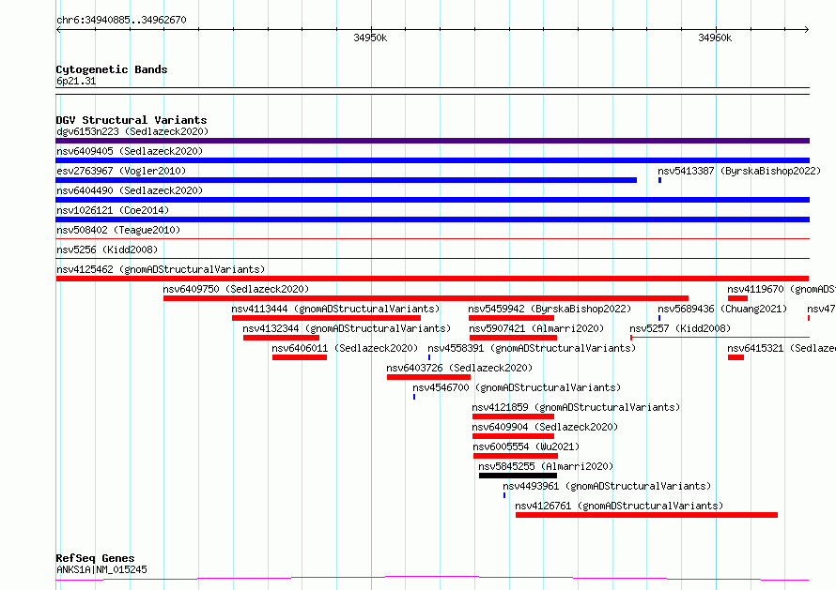The height and width of the screenshot is (590, 836).
Task: Select the blue bar under esv2763967
Action: [x=347, y=180]
